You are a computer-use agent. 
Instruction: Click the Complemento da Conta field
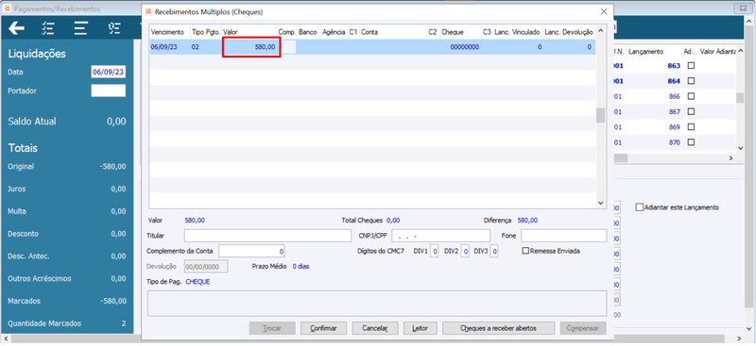251,251
